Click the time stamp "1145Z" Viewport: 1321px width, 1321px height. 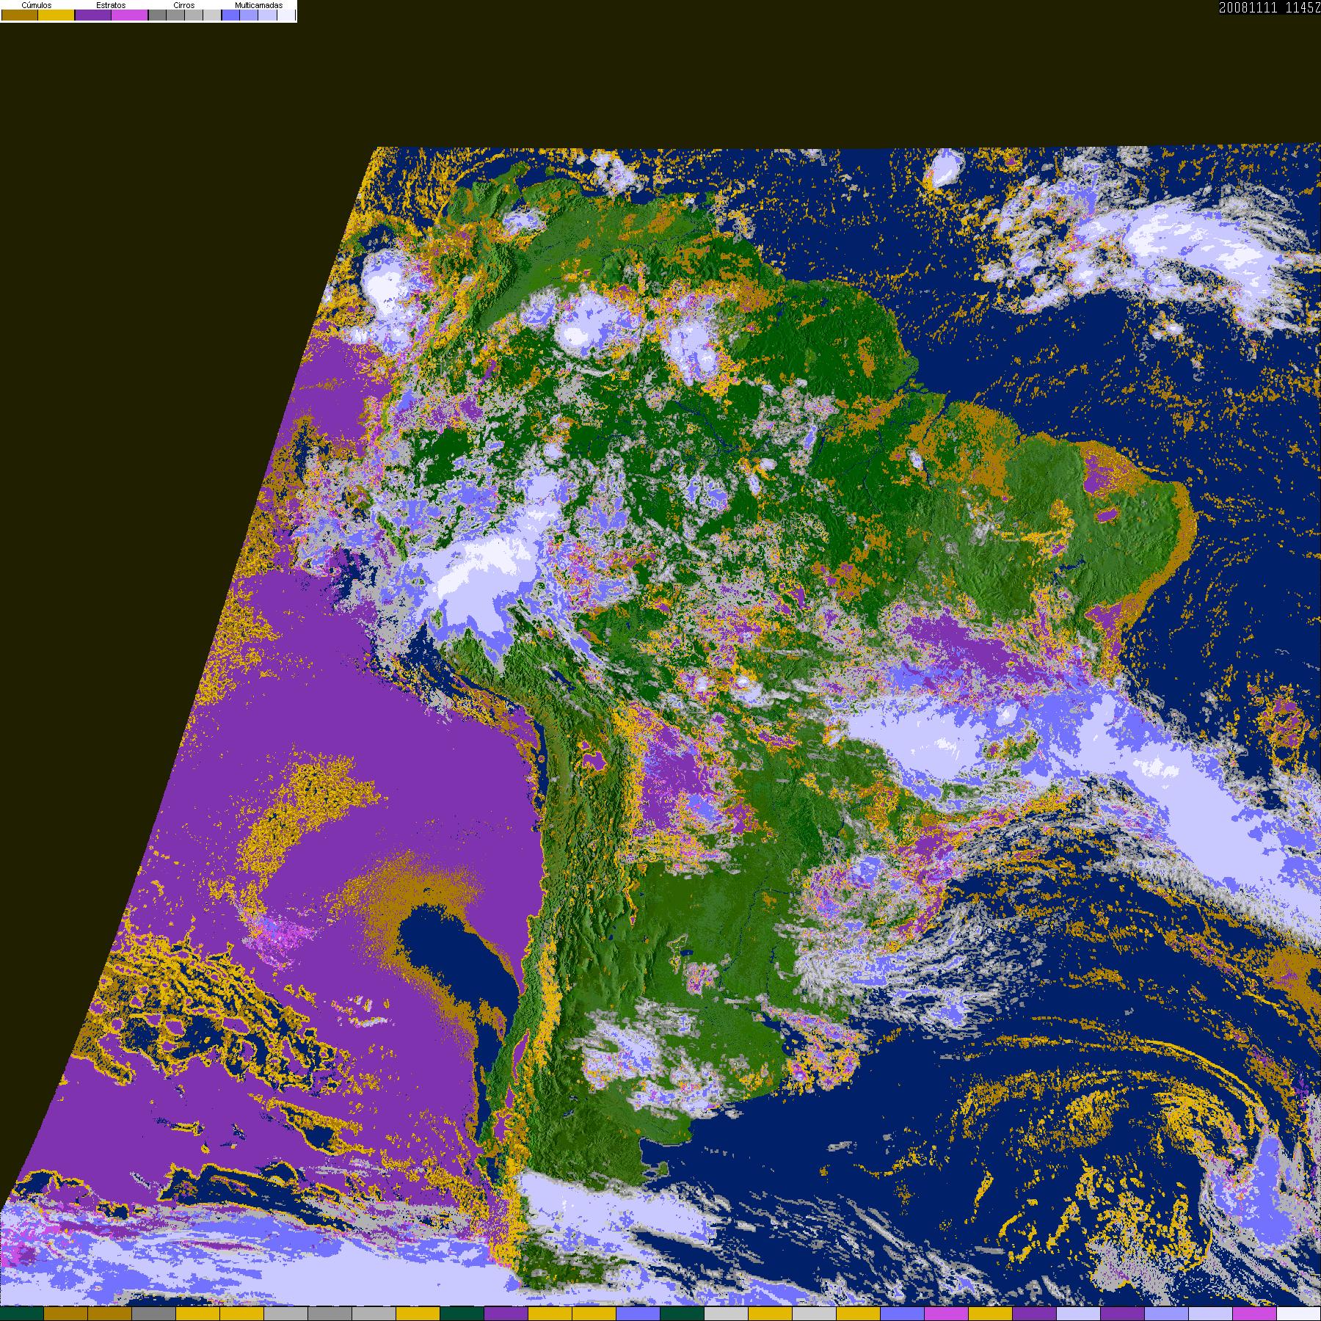(1303, 7)
